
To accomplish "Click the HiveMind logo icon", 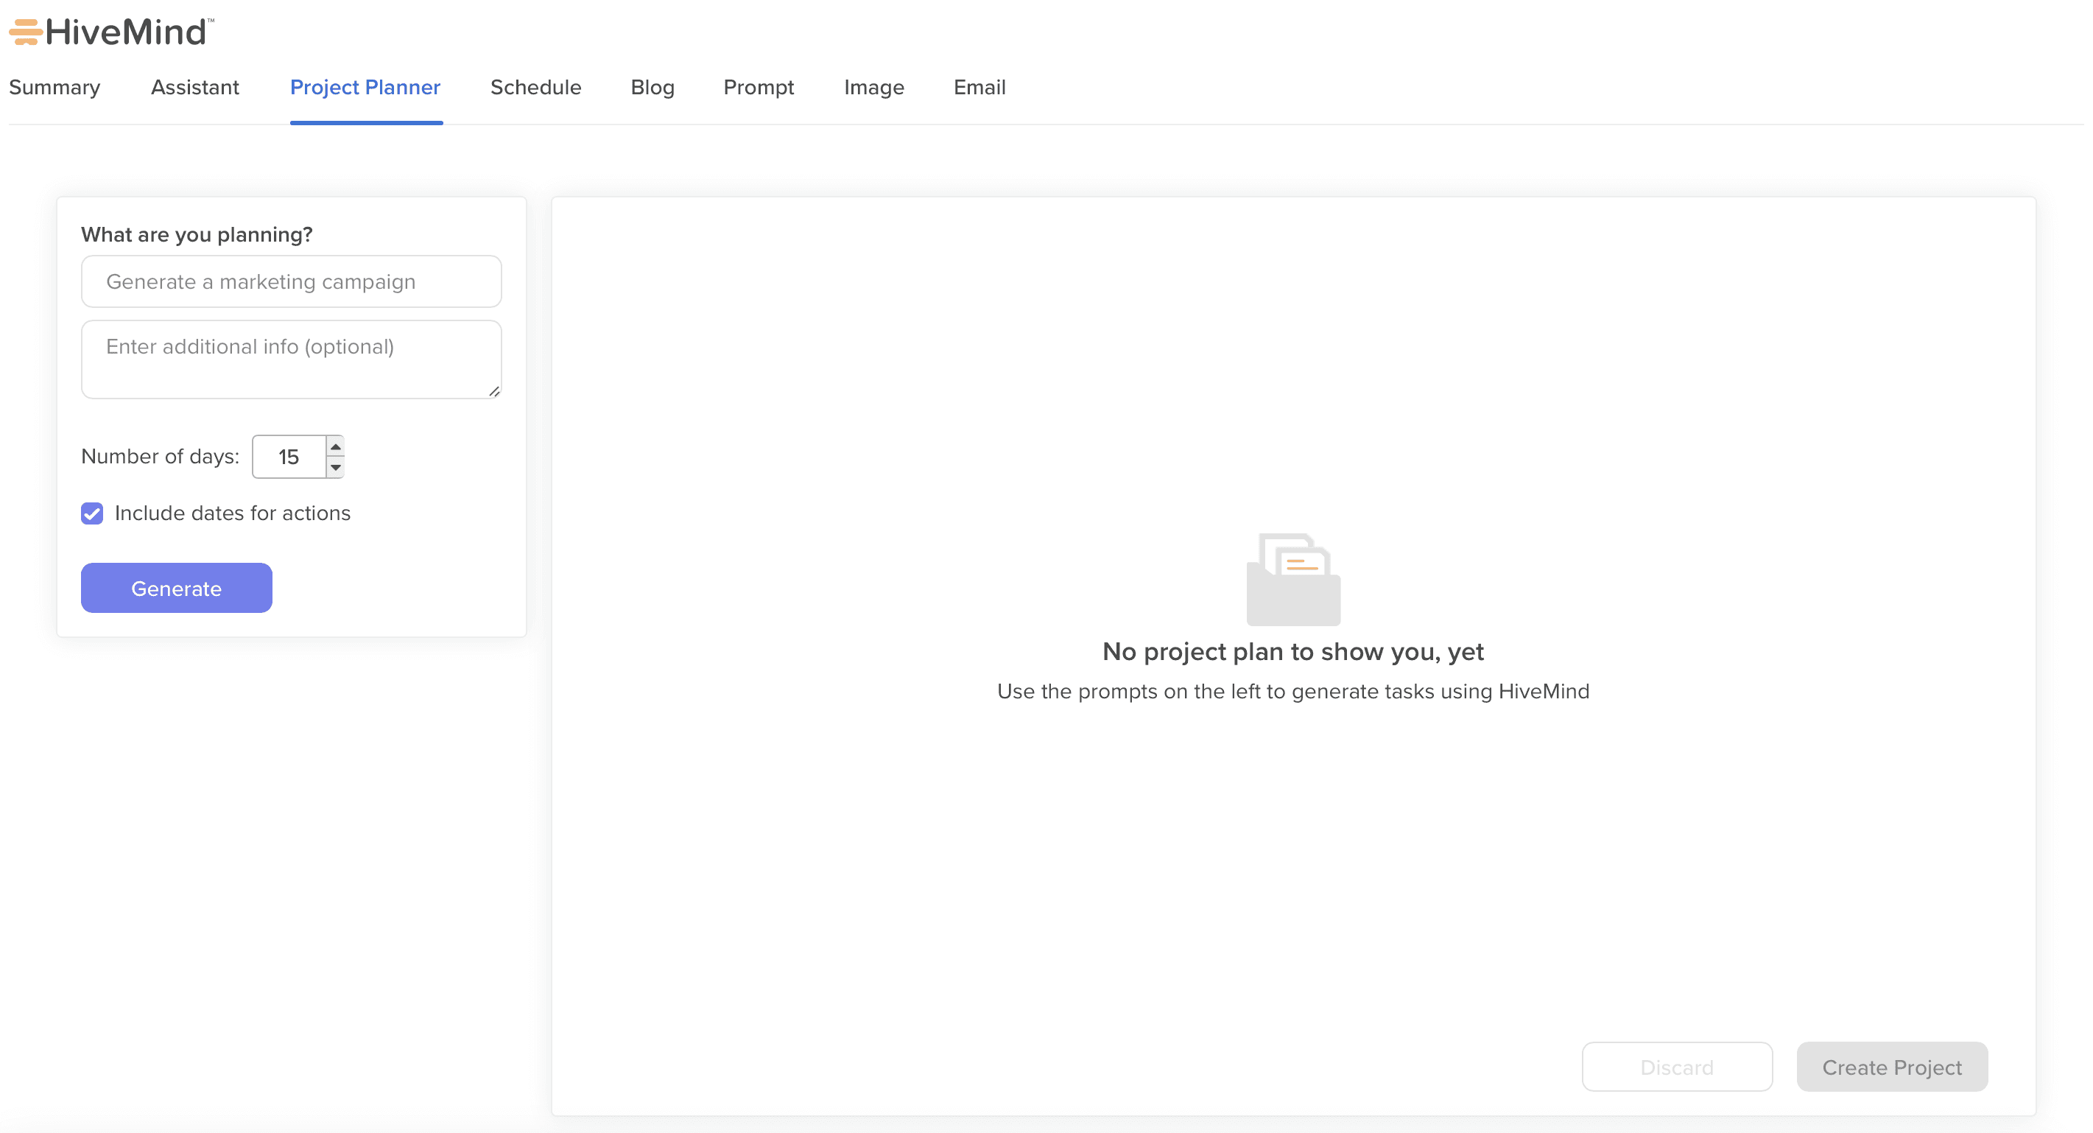I will (24, 31).
